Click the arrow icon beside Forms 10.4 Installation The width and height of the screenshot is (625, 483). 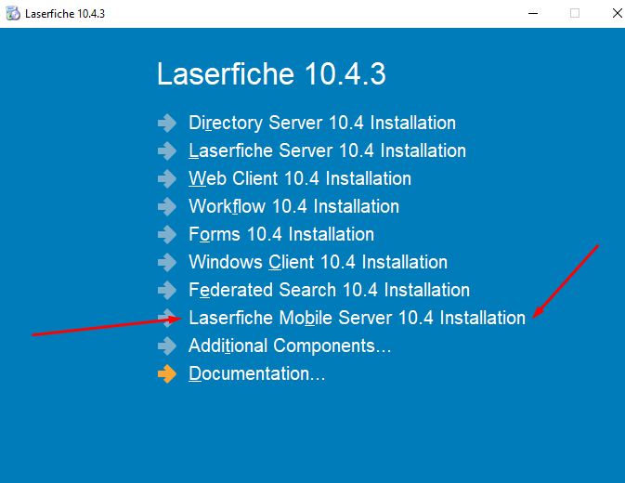click(167, 235)
